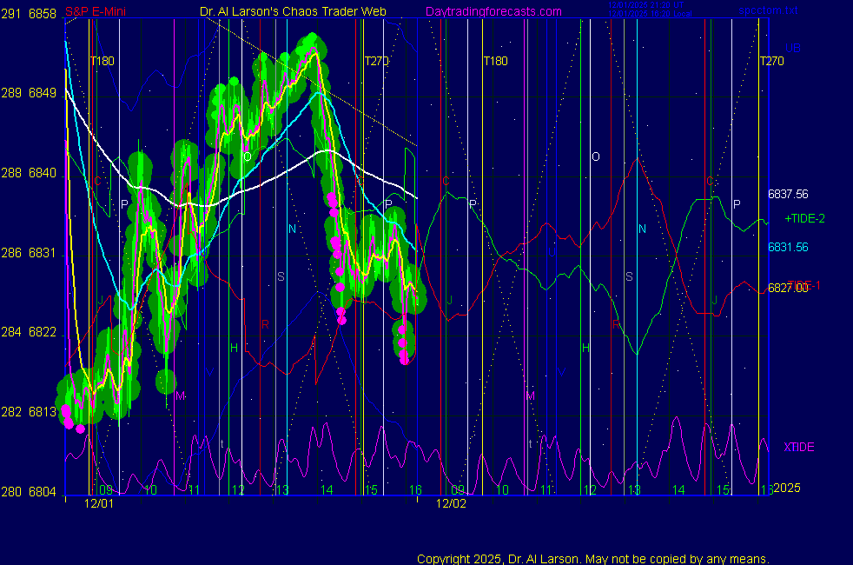This screenshot has height=565, width=853.
Task: Select the +TIDE-2 legend label
Action: [803, 218]
